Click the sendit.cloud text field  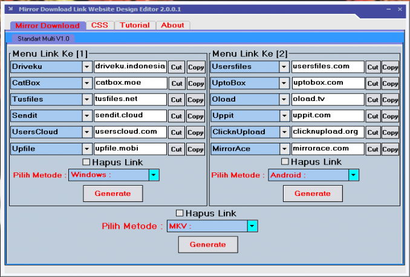point(130,116)
